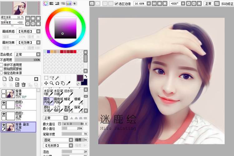Switch to color wheel panel icon
Image resolution: width=234 pixels, height=156 pixels.
click(46, 3)
